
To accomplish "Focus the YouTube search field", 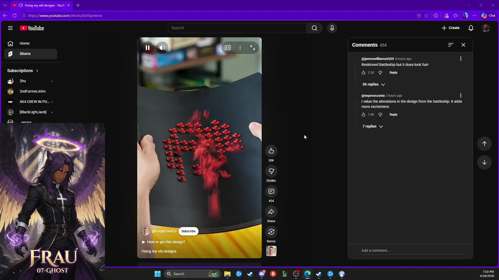I will [237, 28].
